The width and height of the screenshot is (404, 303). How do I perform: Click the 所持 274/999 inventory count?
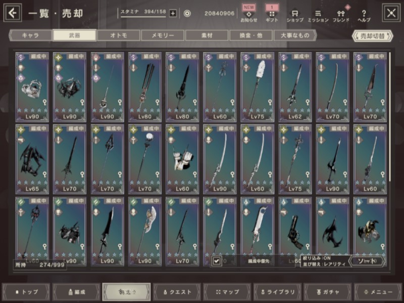click(x=40, y=265)
